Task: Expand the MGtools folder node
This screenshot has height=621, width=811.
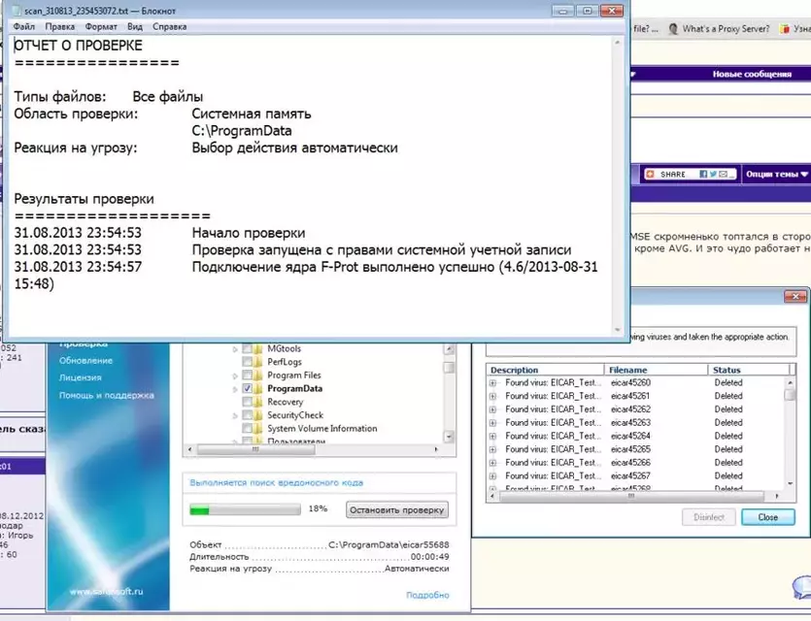Action: pos(235,349)
